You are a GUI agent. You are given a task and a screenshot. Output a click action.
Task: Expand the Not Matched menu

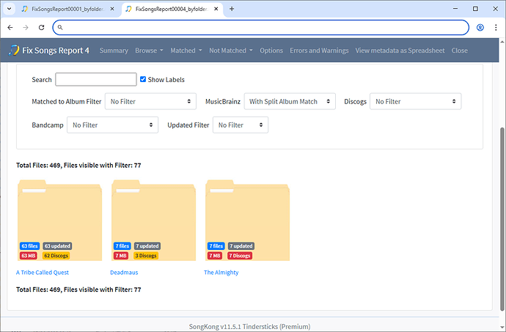point(231,51)
